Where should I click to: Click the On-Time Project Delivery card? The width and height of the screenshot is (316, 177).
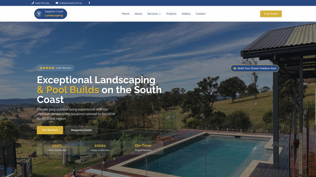pos(143,148)
